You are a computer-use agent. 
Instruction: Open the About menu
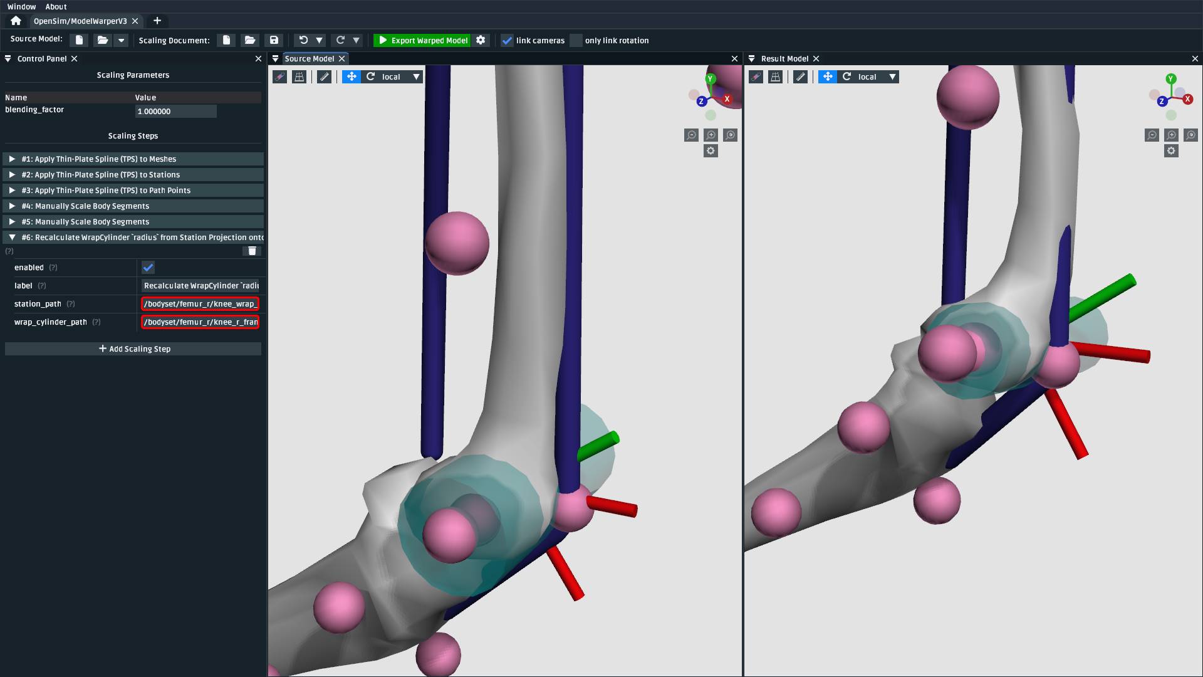(56, 7)
